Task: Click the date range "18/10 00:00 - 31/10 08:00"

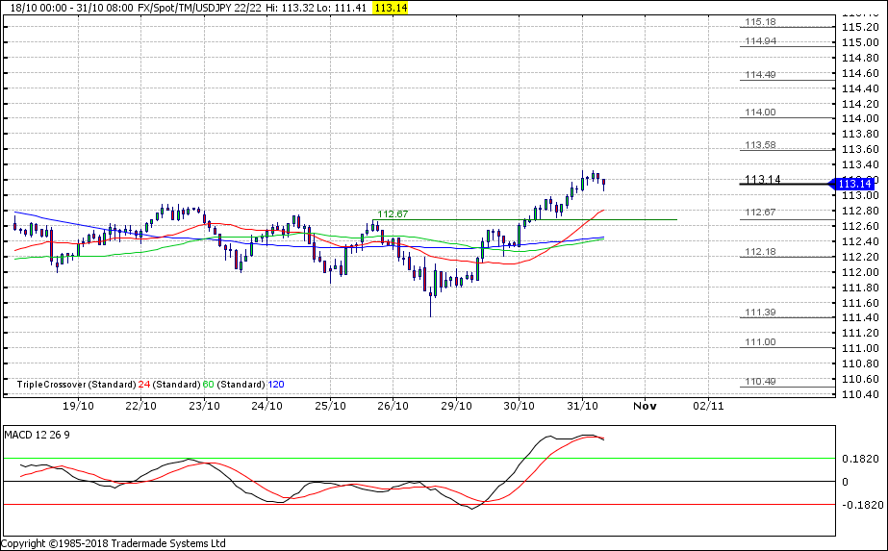Action: [72, 8]
